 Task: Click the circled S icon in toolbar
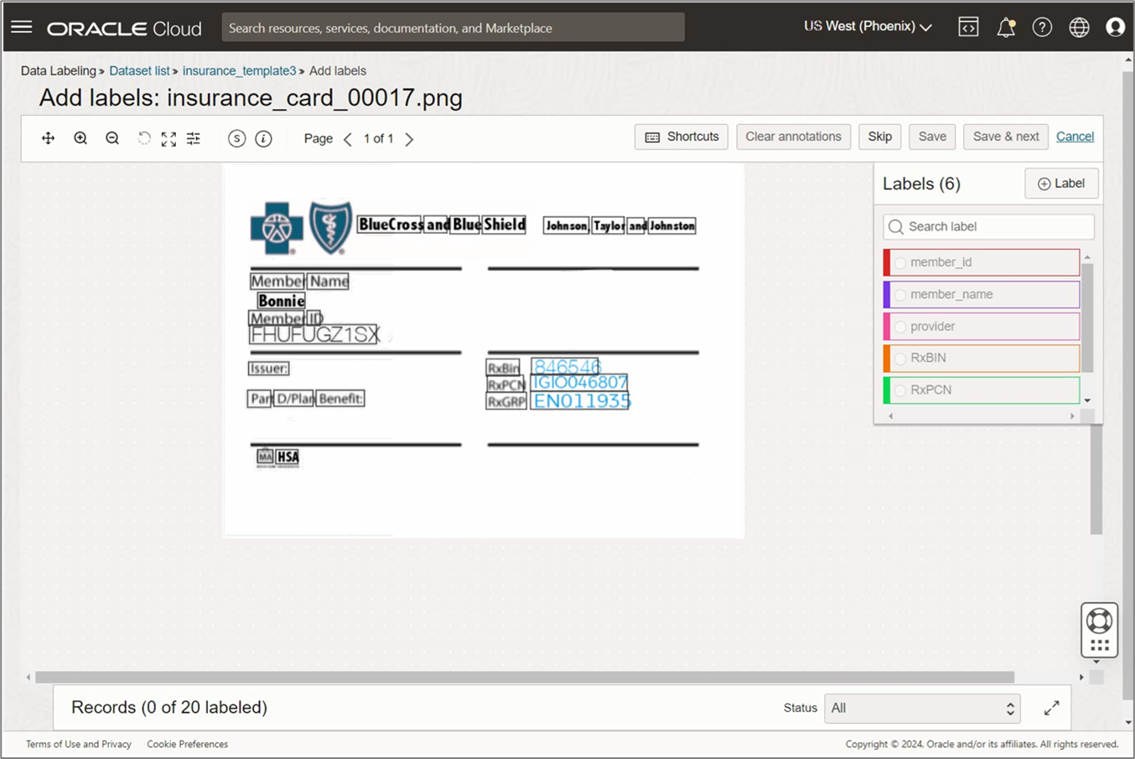click(237, 138)
